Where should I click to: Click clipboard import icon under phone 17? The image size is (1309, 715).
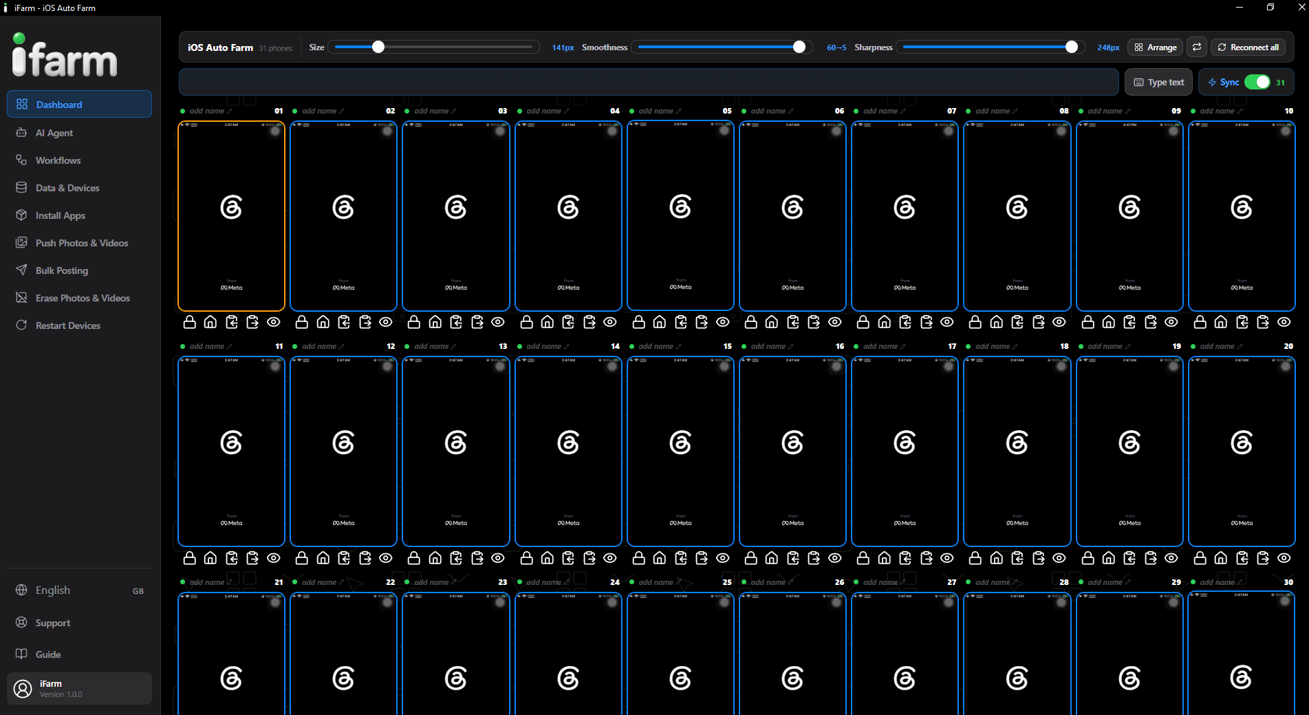click(905, 558)
